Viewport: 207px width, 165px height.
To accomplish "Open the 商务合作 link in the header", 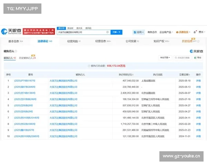I will [152, 32].
